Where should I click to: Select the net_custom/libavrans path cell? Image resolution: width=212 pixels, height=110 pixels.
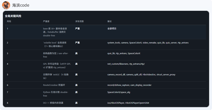126,64
